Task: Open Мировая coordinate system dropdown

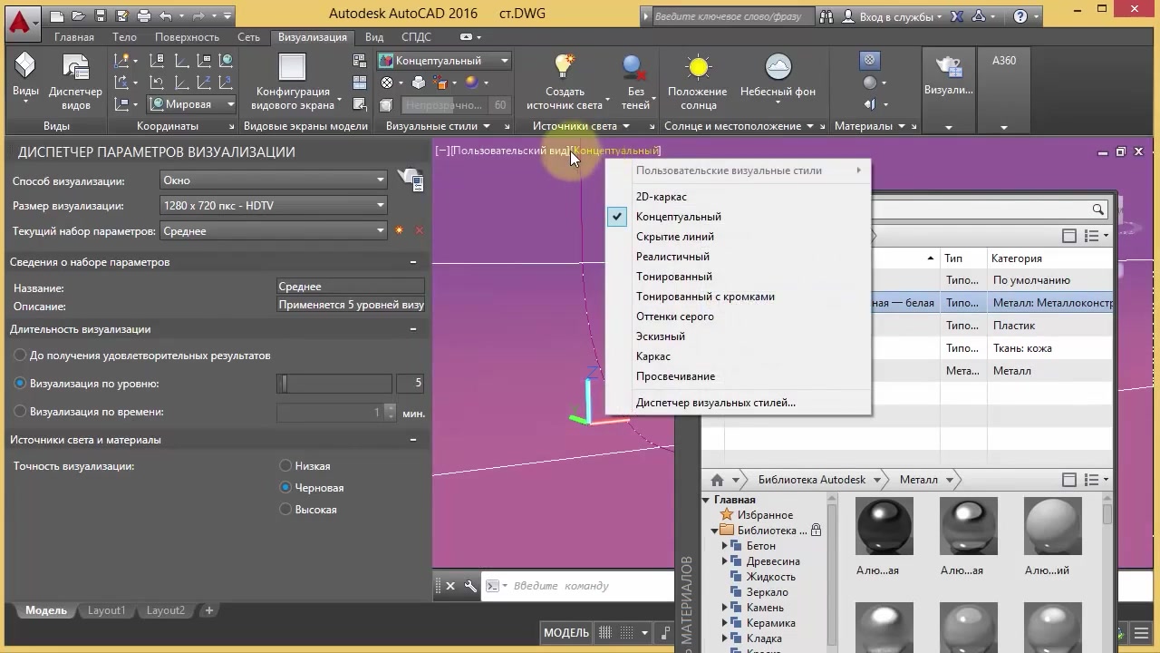Action: click(x=192, y=104)
